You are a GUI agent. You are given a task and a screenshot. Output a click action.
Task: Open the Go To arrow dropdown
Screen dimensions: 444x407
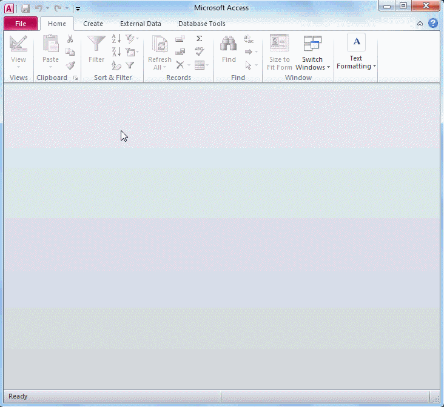click(251, 51)
